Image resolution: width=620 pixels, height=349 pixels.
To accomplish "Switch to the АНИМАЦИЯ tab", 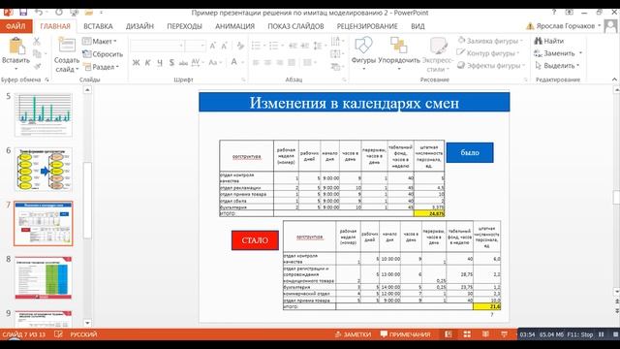I will pyautogui.click(x=234, y=26).
